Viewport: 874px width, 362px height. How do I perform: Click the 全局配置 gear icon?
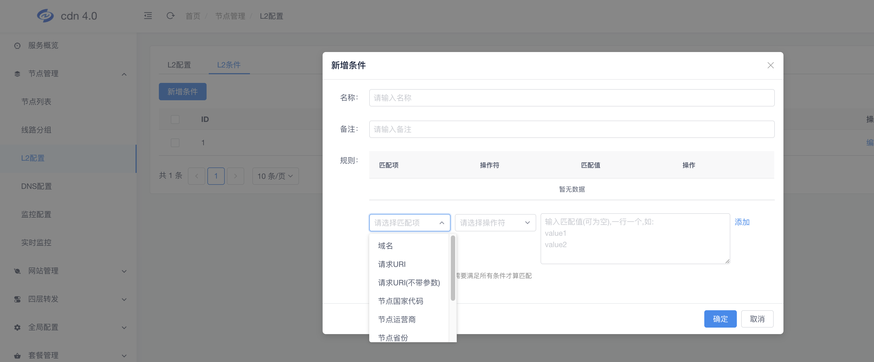pos(17,327)
